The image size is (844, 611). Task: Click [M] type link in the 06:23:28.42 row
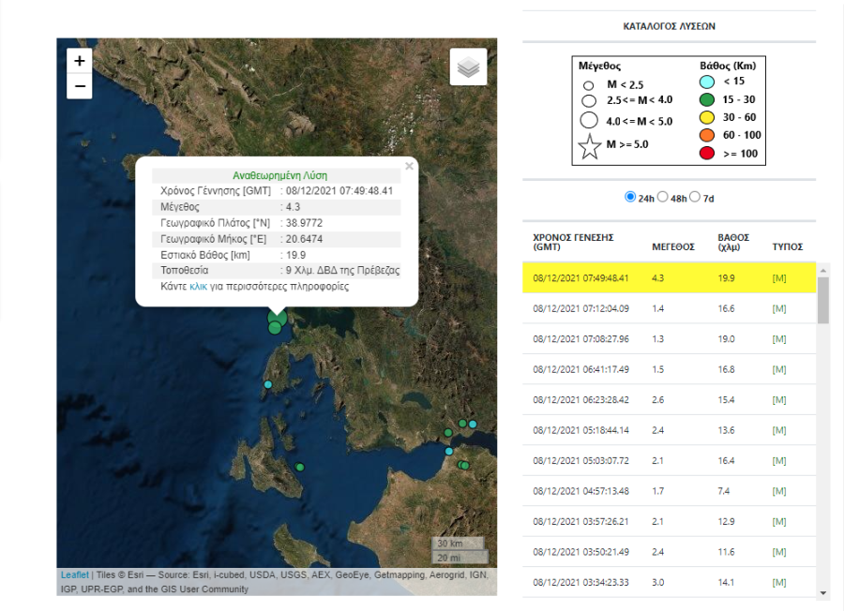(x=779, y=399)
